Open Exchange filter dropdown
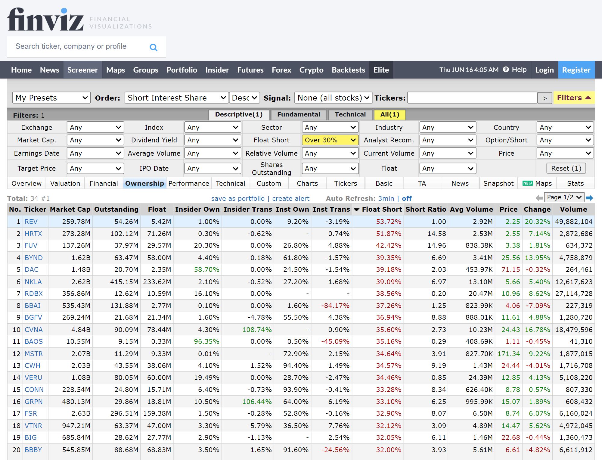 click(x=95, y=127)
